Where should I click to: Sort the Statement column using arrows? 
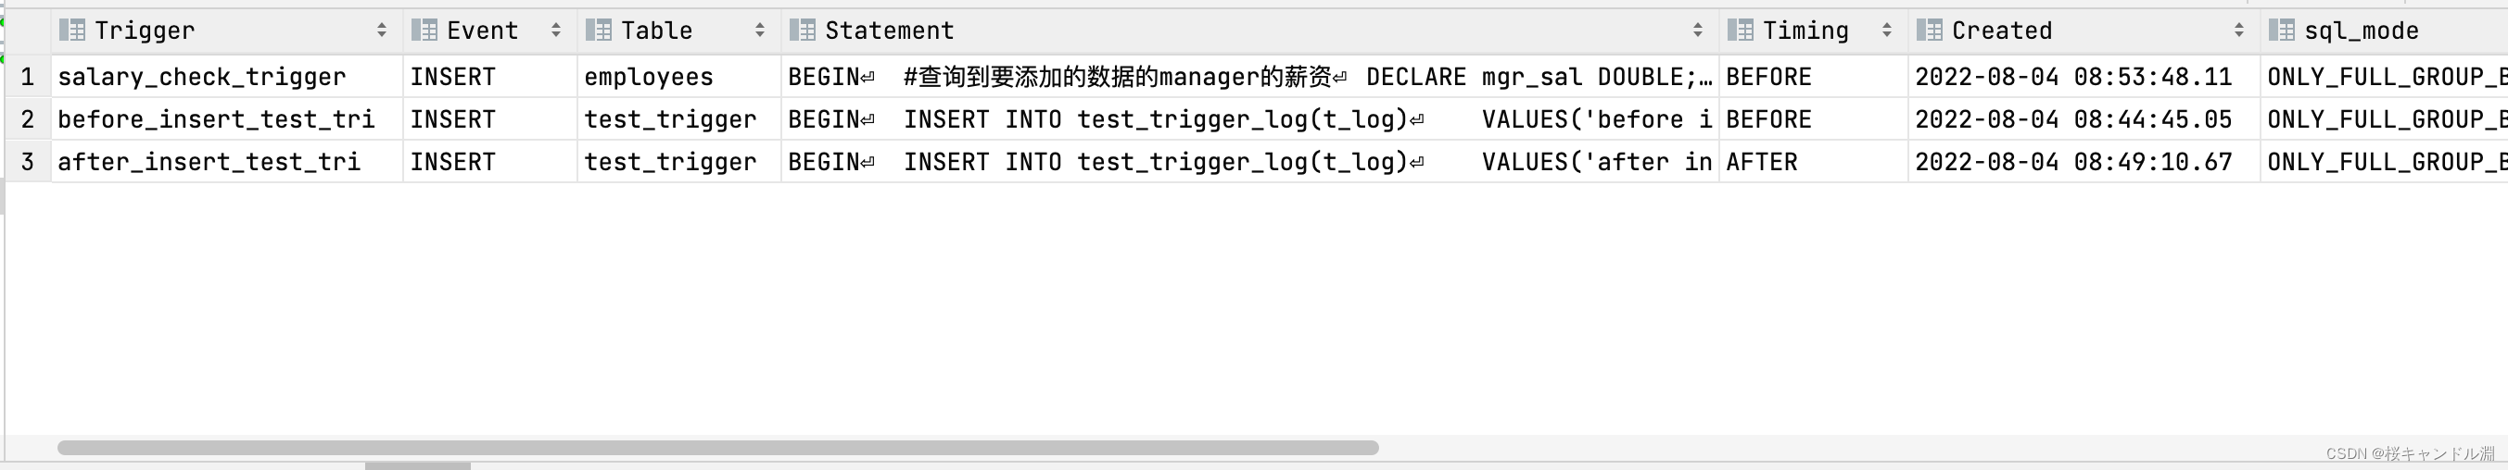click(1698, 31)
